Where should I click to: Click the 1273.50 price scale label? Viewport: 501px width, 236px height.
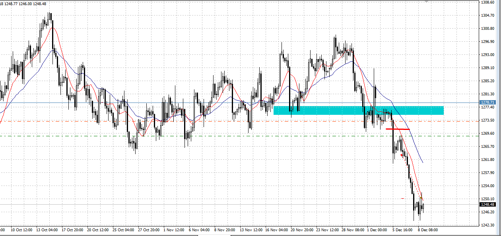point(487,120)
